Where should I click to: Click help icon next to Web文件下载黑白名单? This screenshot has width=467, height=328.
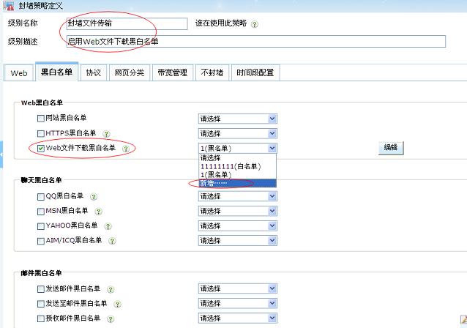(125, 148)
